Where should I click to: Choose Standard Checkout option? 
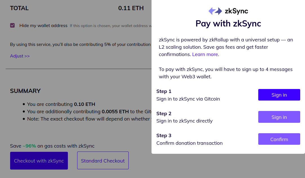point(103,161)
